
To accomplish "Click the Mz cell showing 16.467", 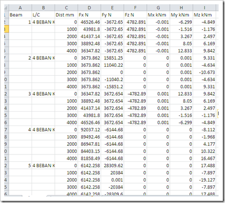I will 204,159.
